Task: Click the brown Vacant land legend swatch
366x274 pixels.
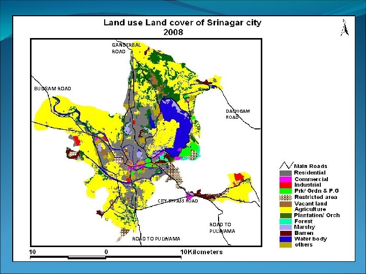Action: point(286,203)
